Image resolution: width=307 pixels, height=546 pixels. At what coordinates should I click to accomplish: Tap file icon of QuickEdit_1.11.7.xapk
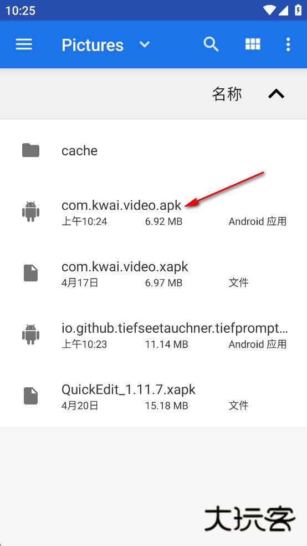point(30,396)
